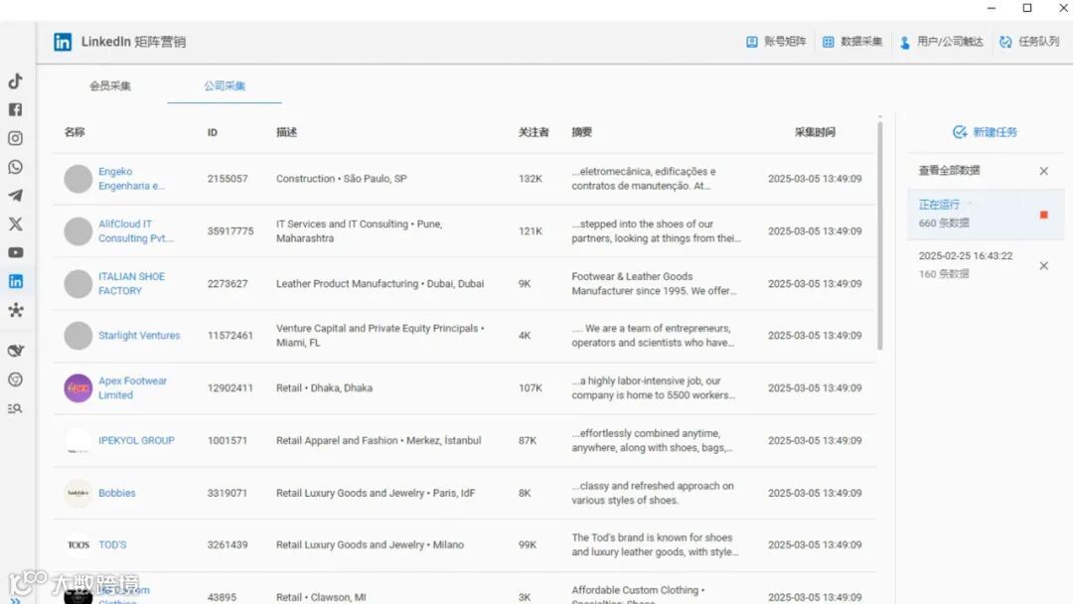The image size is (1073, 604).
Task: Open 任务队列 task queue
Action: click(x=1030, y=42)
